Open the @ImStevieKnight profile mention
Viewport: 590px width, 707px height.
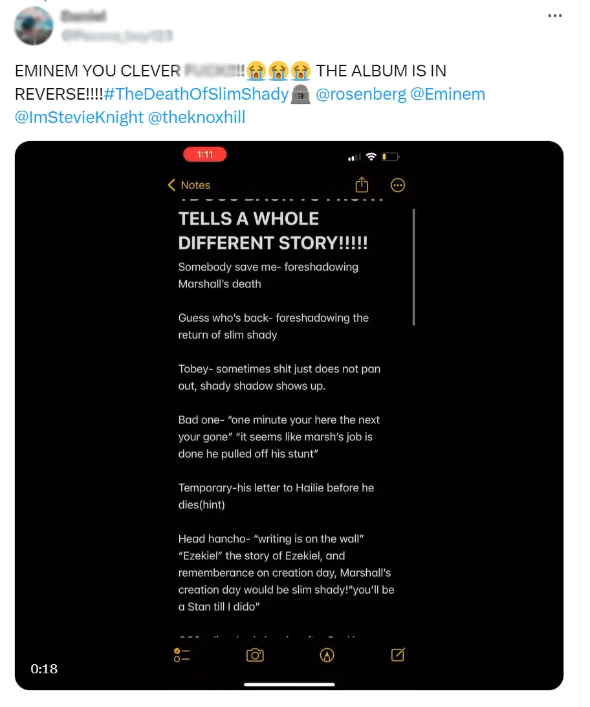coord(79,117)
